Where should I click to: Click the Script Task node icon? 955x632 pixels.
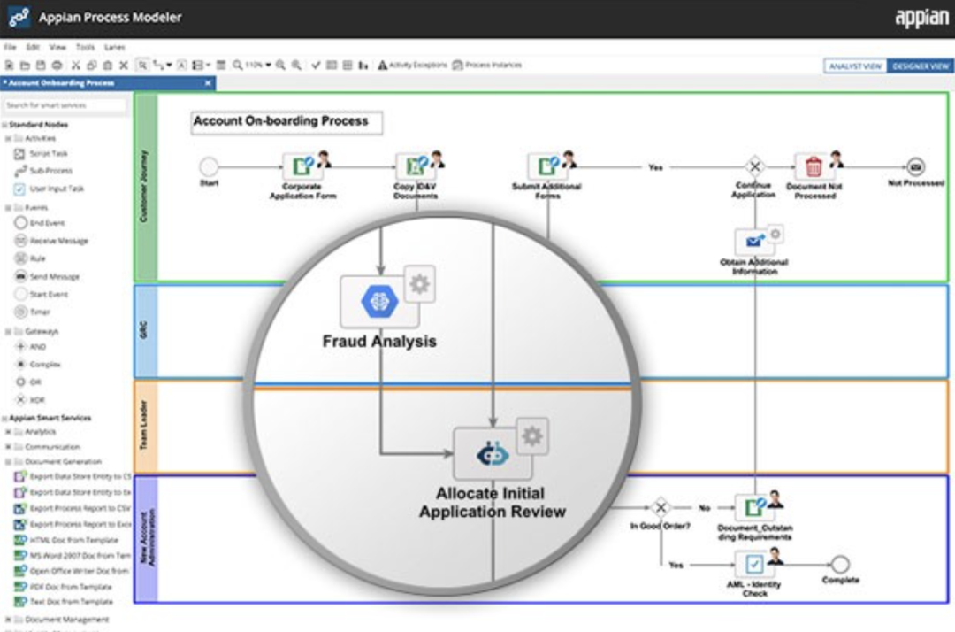point(19,154)
